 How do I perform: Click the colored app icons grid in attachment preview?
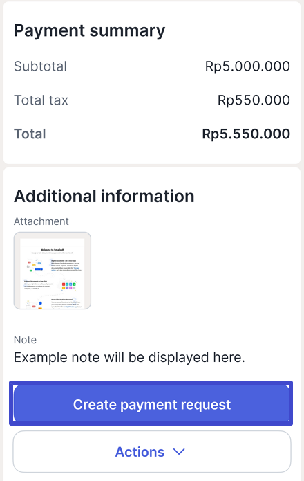tap(69, 286)
